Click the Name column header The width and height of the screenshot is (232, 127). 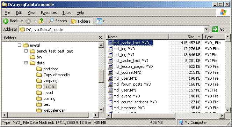pyautogui.click(x=138, y=37)
